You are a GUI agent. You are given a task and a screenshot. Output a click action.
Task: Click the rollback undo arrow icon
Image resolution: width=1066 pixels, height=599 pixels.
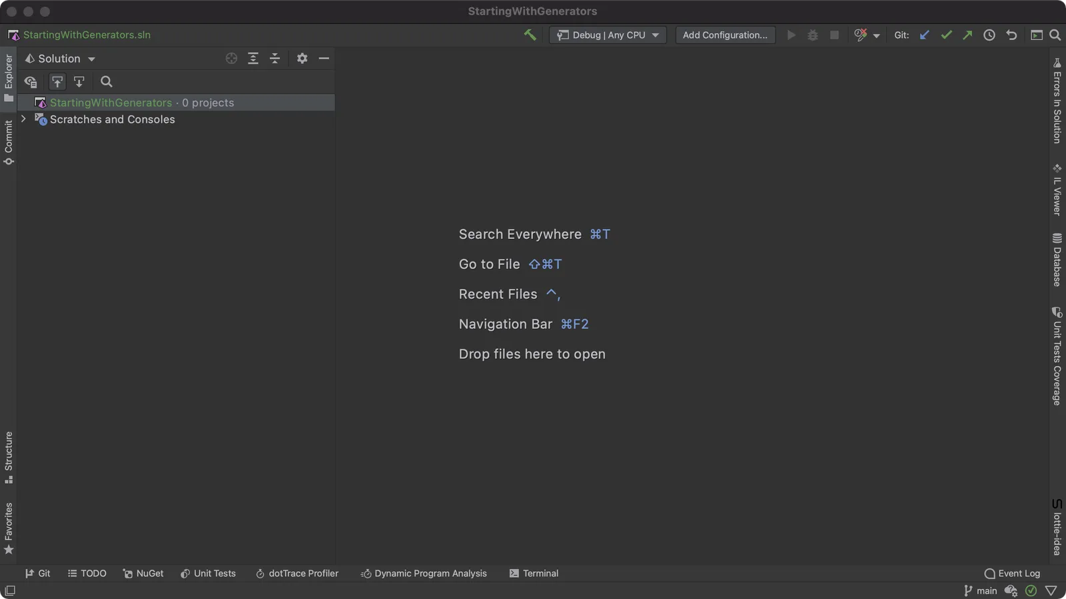point(1011,35)
